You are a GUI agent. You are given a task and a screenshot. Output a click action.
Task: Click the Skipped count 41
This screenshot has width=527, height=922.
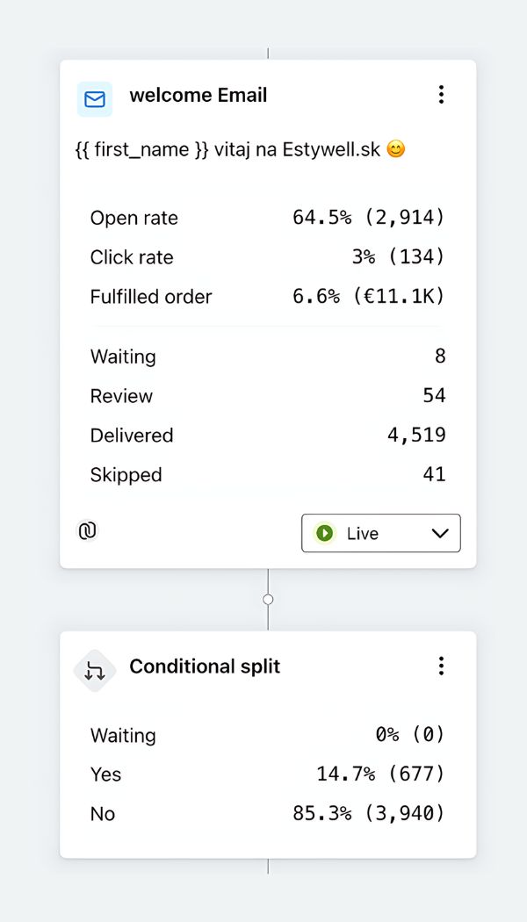(x=434, y=475)
